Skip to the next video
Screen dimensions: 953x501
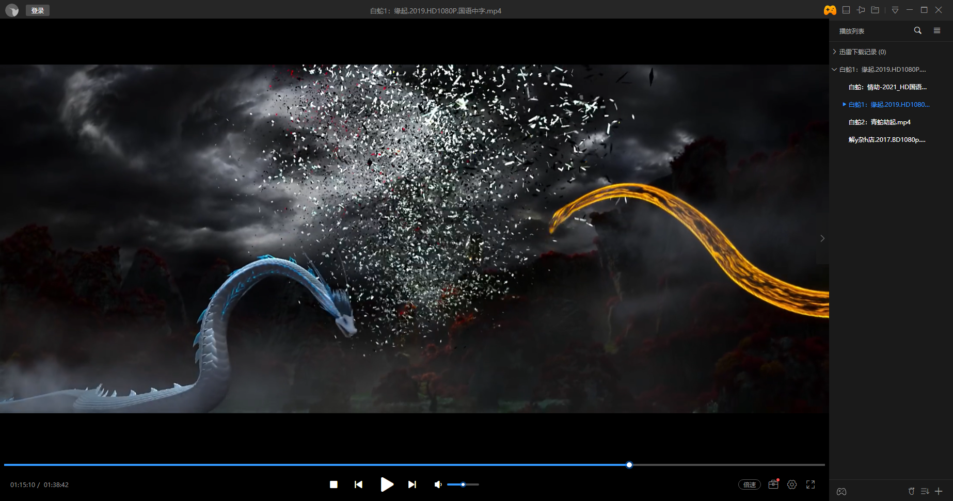pyautogui.click(x=412, y=484)
